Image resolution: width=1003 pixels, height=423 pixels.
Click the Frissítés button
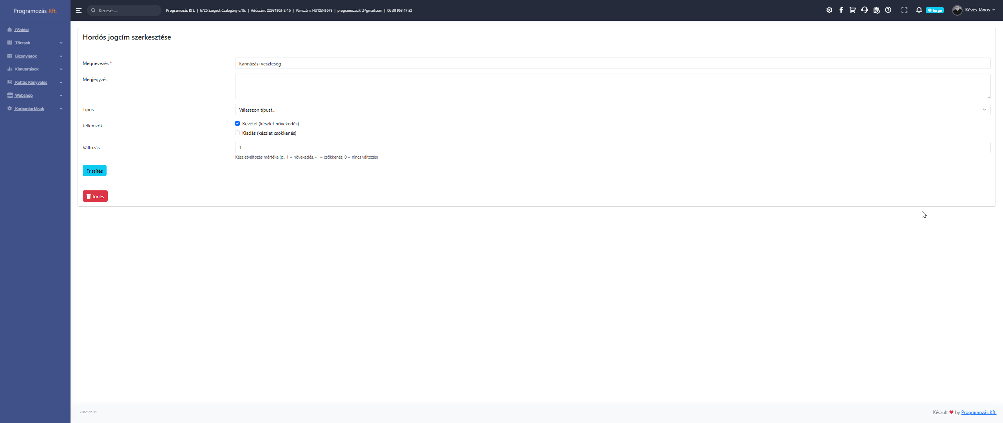point(94,171)
